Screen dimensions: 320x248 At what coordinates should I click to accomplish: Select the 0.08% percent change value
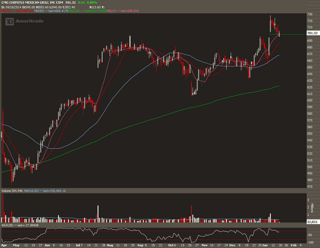92,2
